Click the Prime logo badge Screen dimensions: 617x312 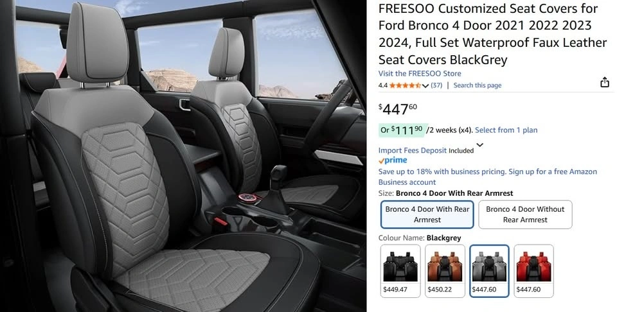click(393, 160)
